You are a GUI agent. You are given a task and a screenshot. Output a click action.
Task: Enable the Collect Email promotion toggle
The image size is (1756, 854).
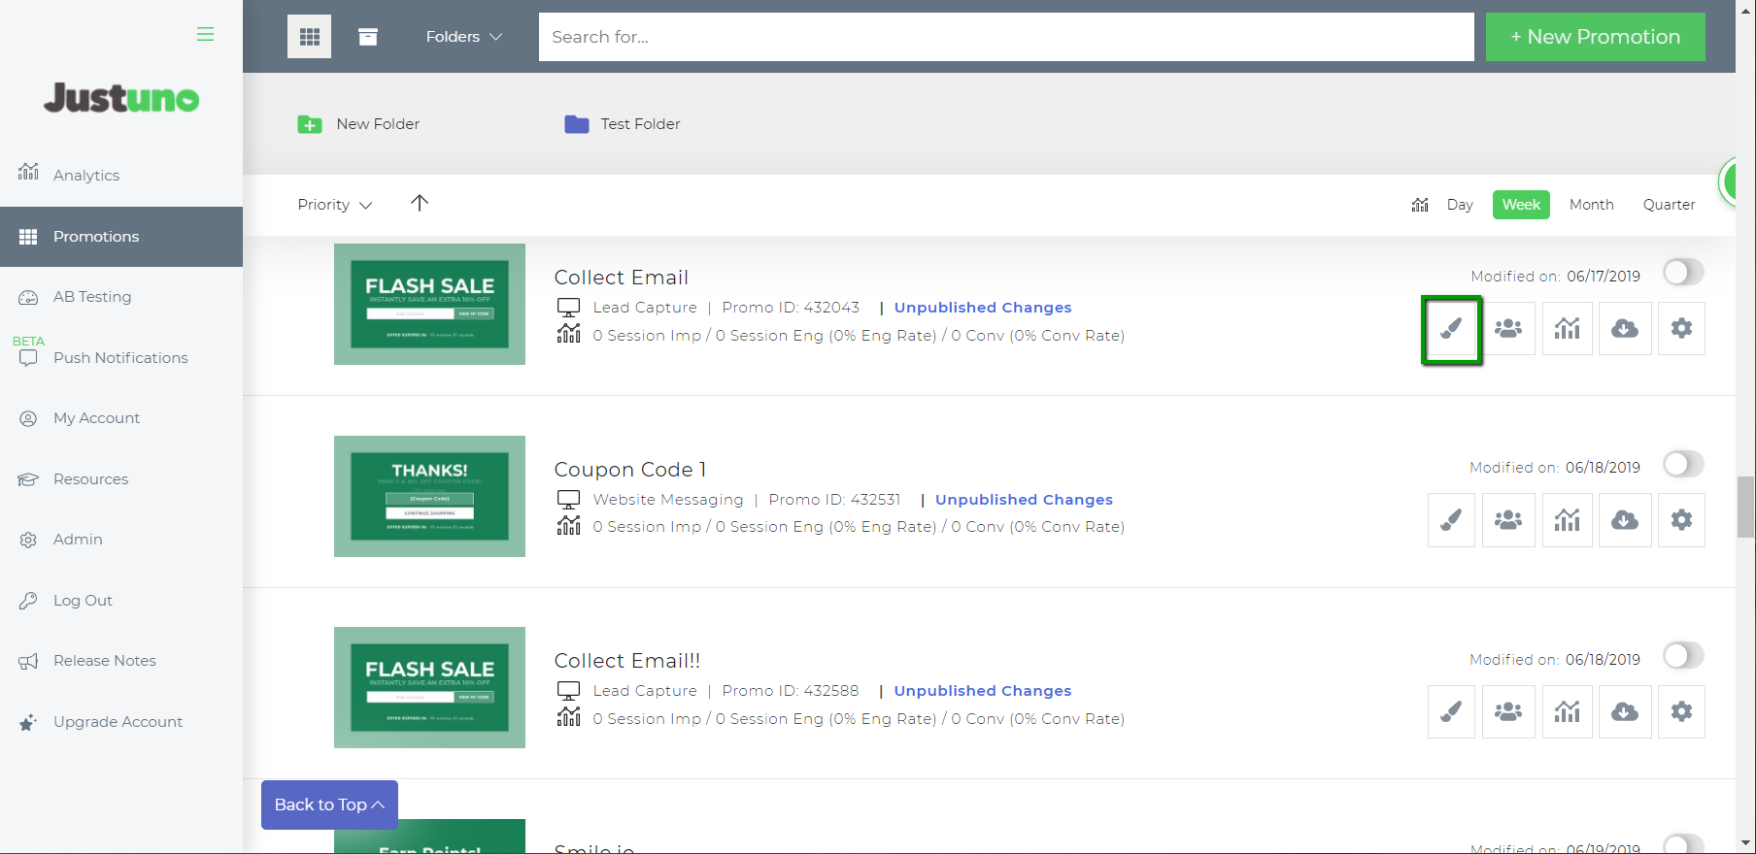(1683, 273)
